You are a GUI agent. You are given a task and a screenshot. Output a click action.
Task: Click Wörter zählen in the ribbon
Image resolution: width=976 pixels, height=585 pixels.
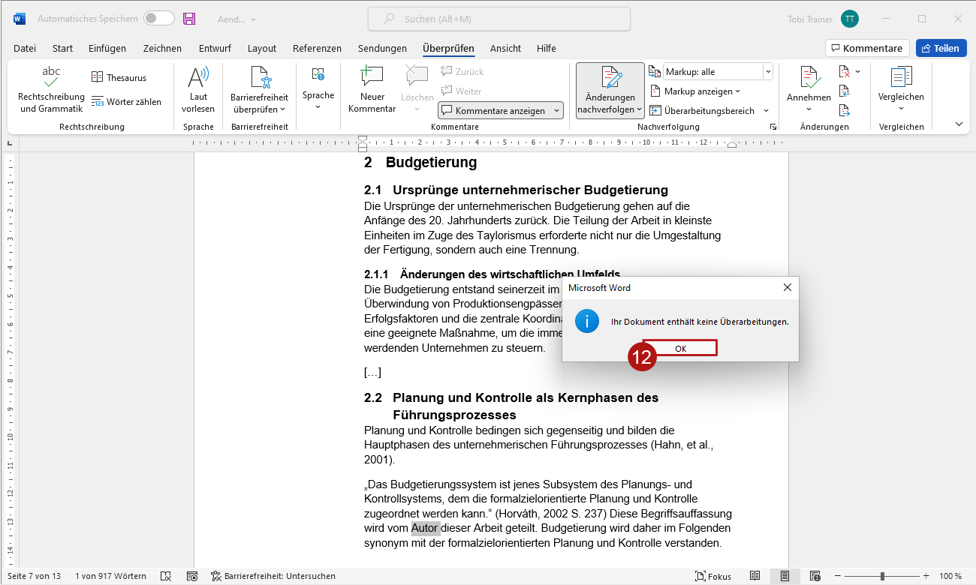point(126,102)
